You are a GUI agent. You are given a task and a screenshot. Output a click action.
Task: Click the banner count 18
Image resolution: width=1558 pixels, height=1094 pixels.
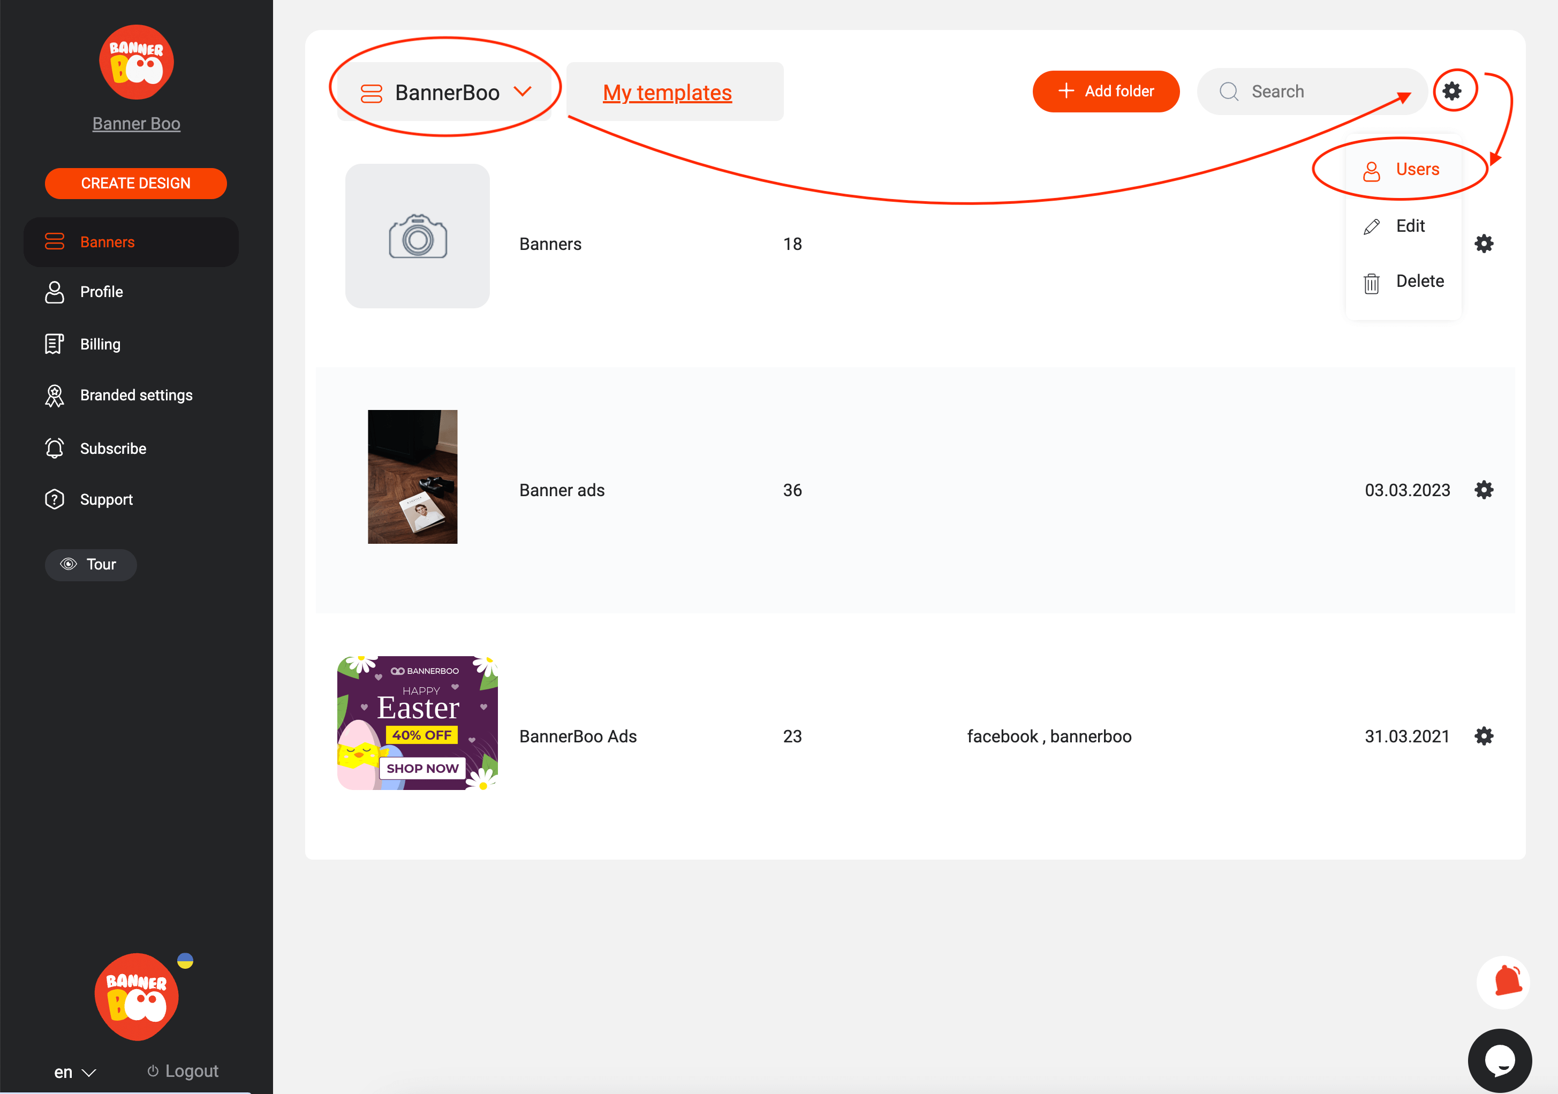(792, 244)
